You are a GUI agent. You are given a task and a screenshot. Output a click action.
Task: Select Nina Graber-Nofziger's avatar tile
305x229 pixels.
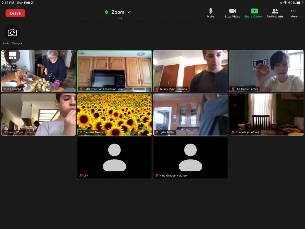pos(190,158)
